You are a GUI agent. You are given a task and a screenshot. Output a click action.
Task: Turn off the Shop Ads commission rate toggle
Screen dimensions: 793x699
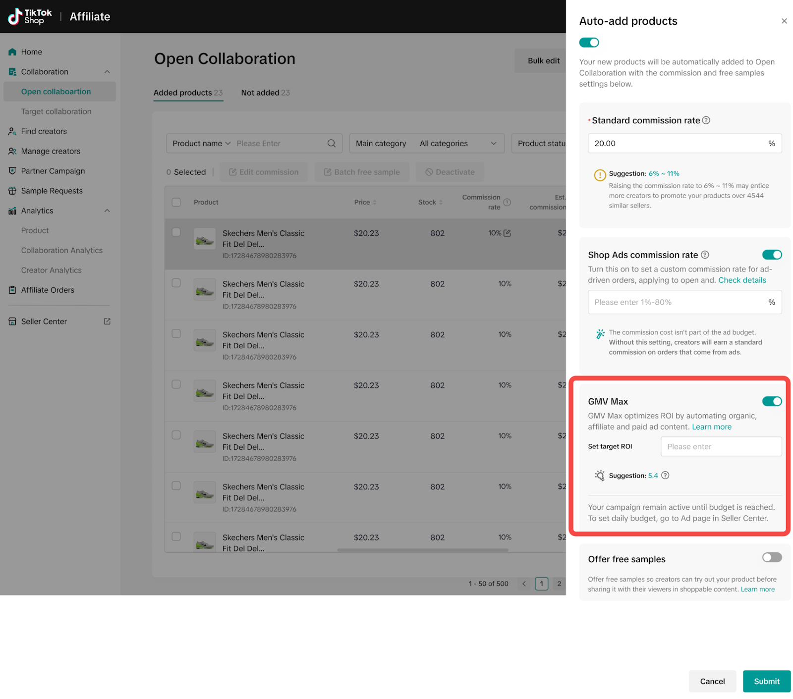[x=772, y=255]
